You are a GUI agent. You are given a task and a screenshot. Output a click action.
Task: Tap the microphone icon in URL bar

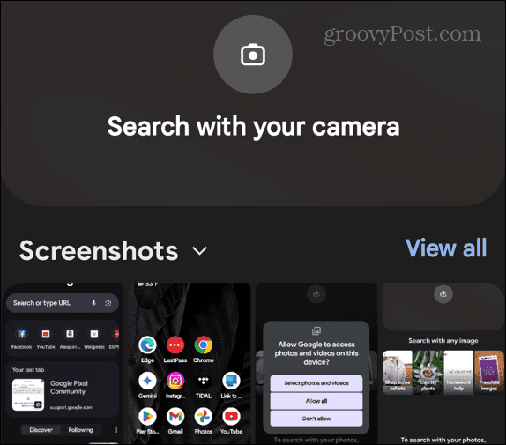click(x=93, y=303)
